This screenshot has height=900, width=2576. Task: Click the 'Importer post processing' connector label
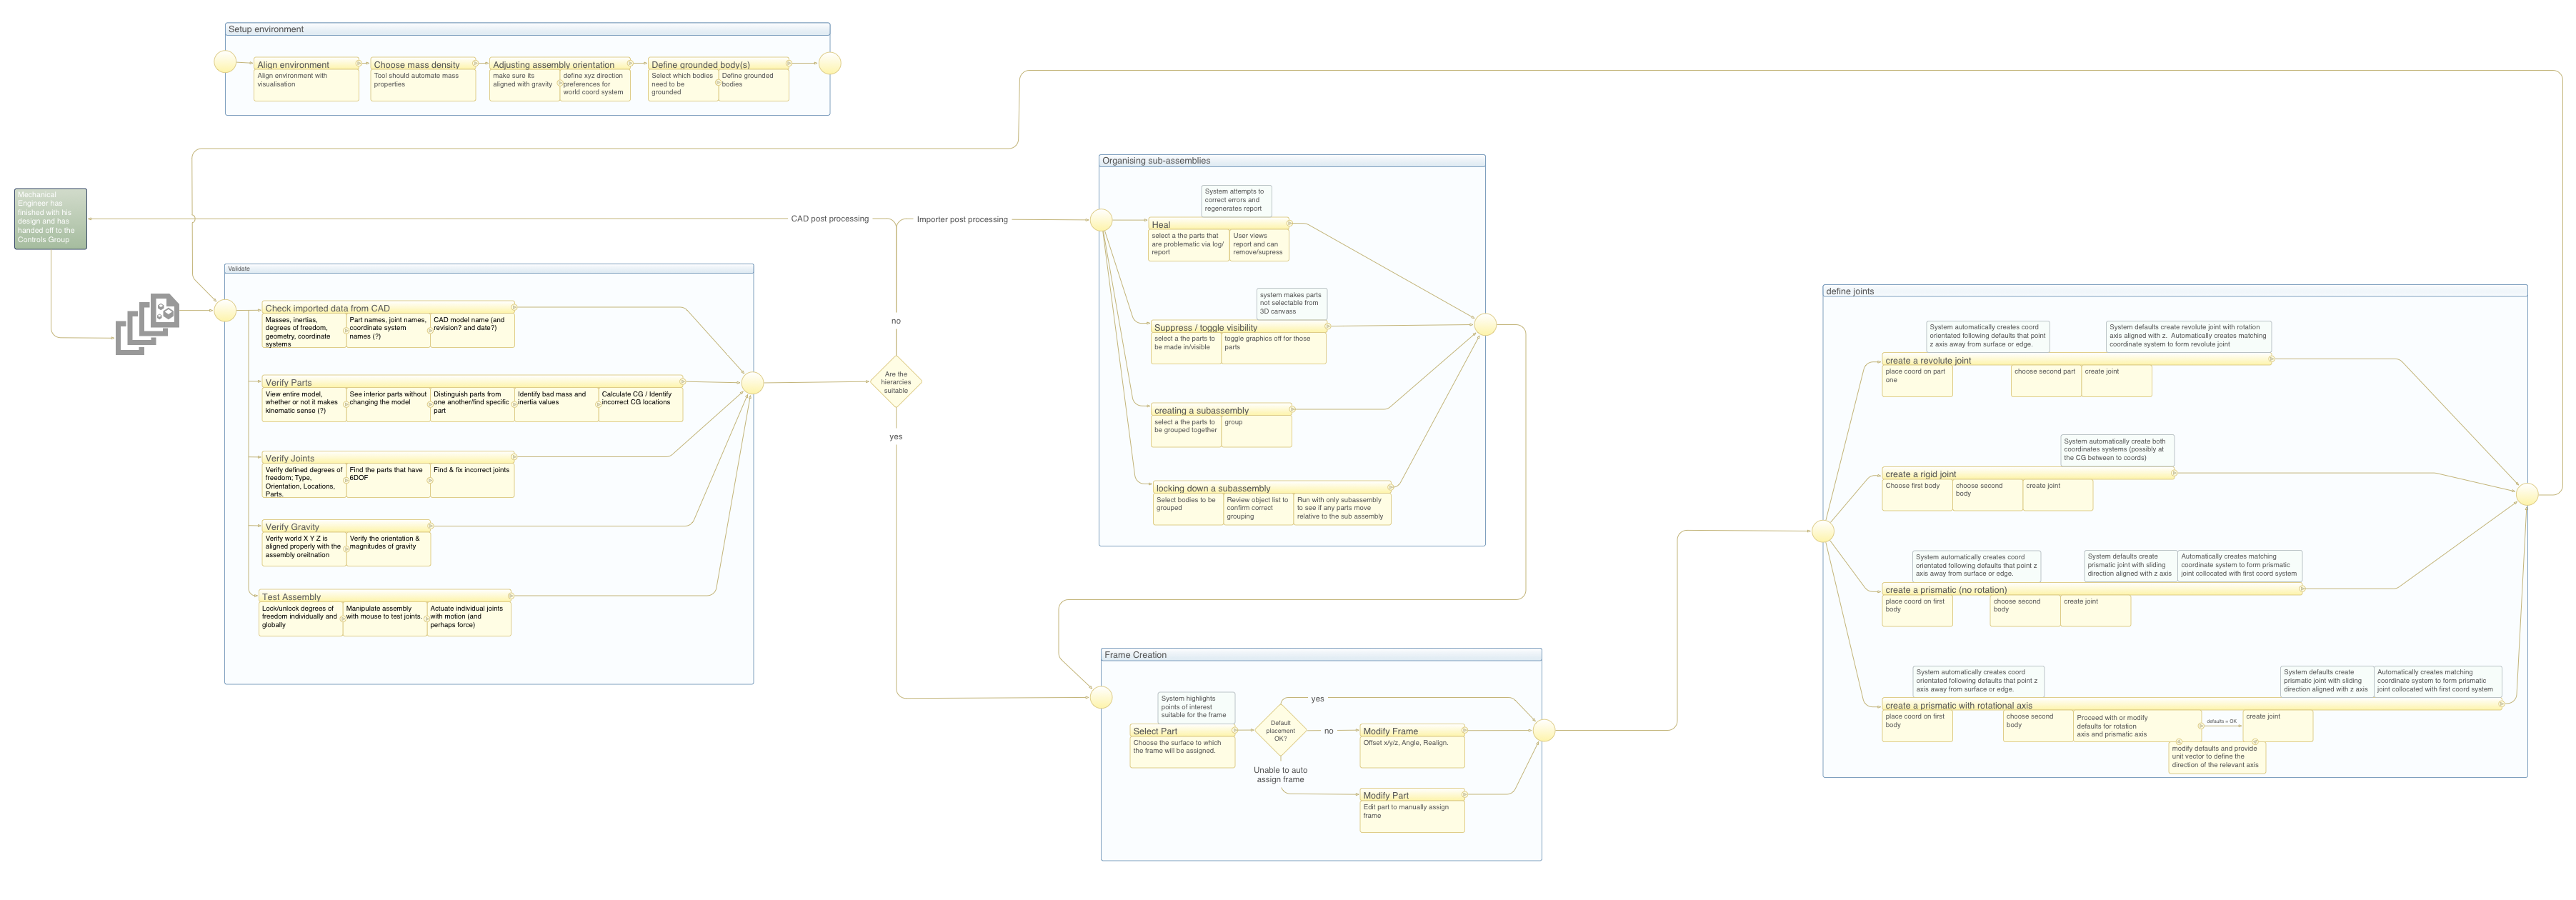(962, 219)
